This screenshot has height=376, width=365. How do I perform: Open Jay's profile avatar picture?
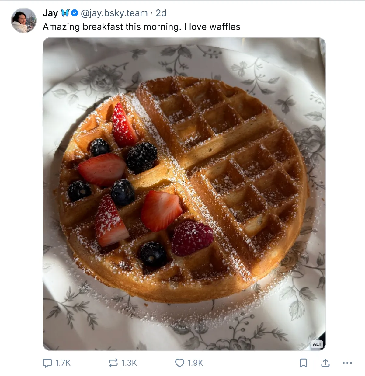point(24,20)
